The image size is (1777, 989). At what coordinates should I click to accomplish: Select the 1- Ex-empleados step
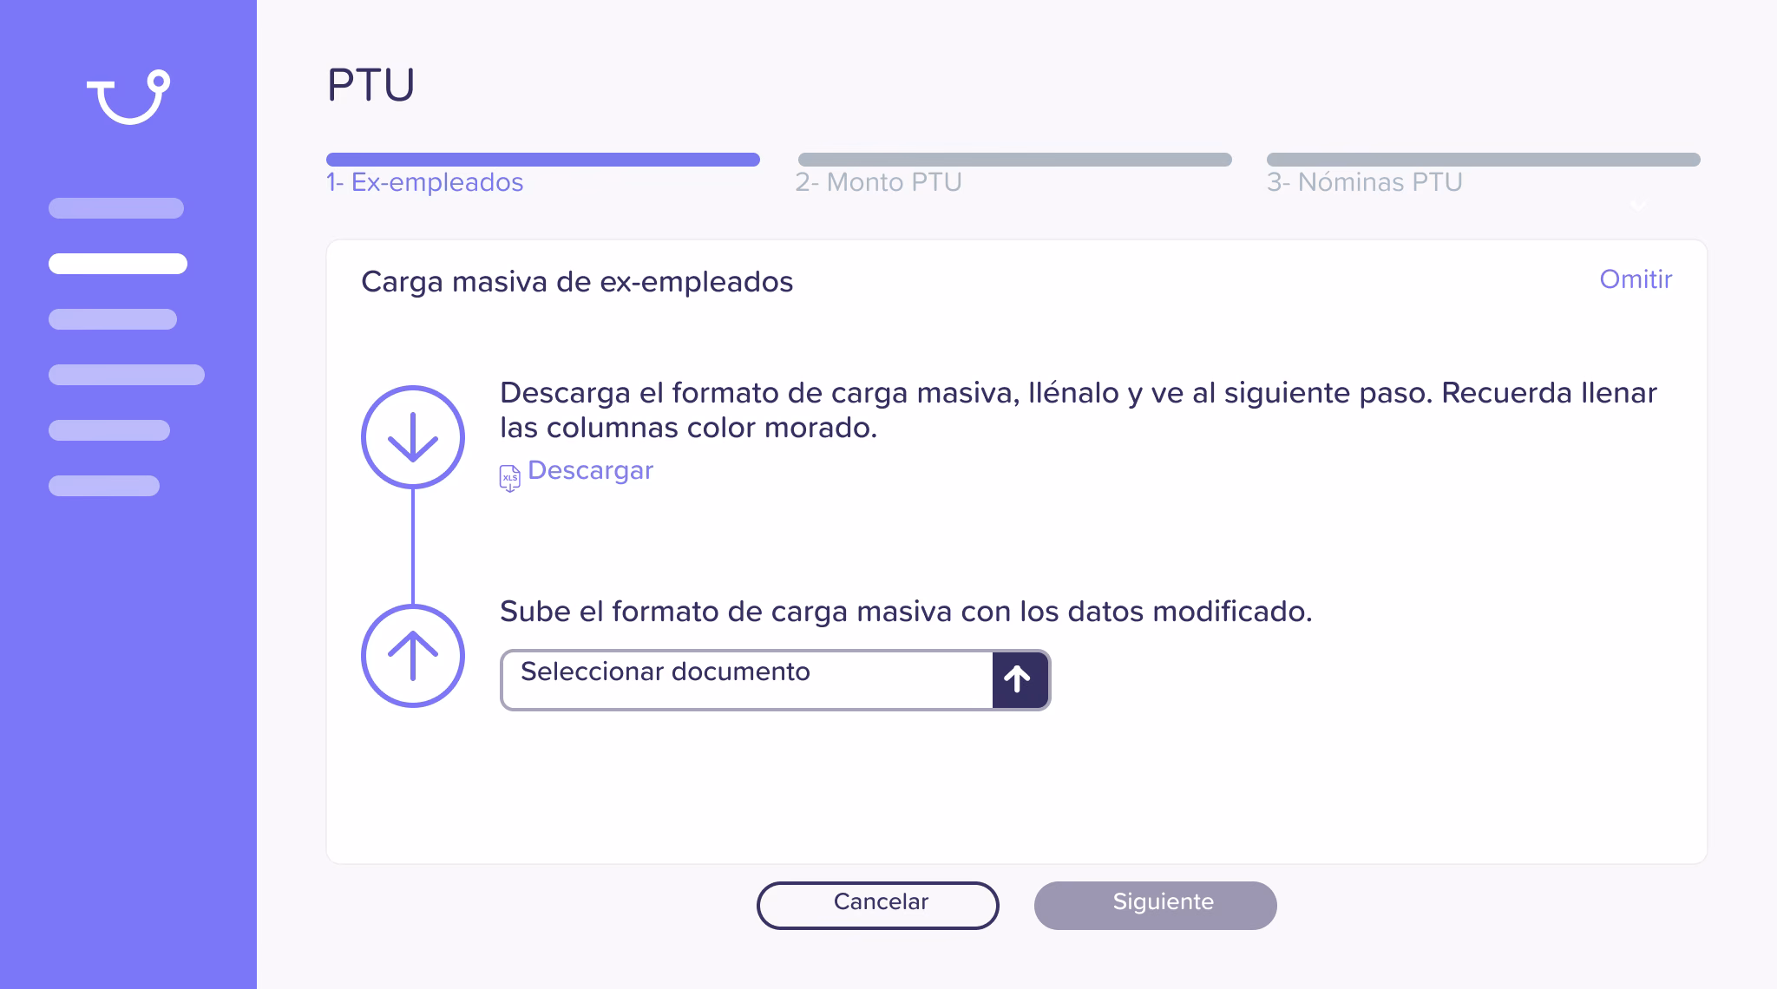click(425, 182)
